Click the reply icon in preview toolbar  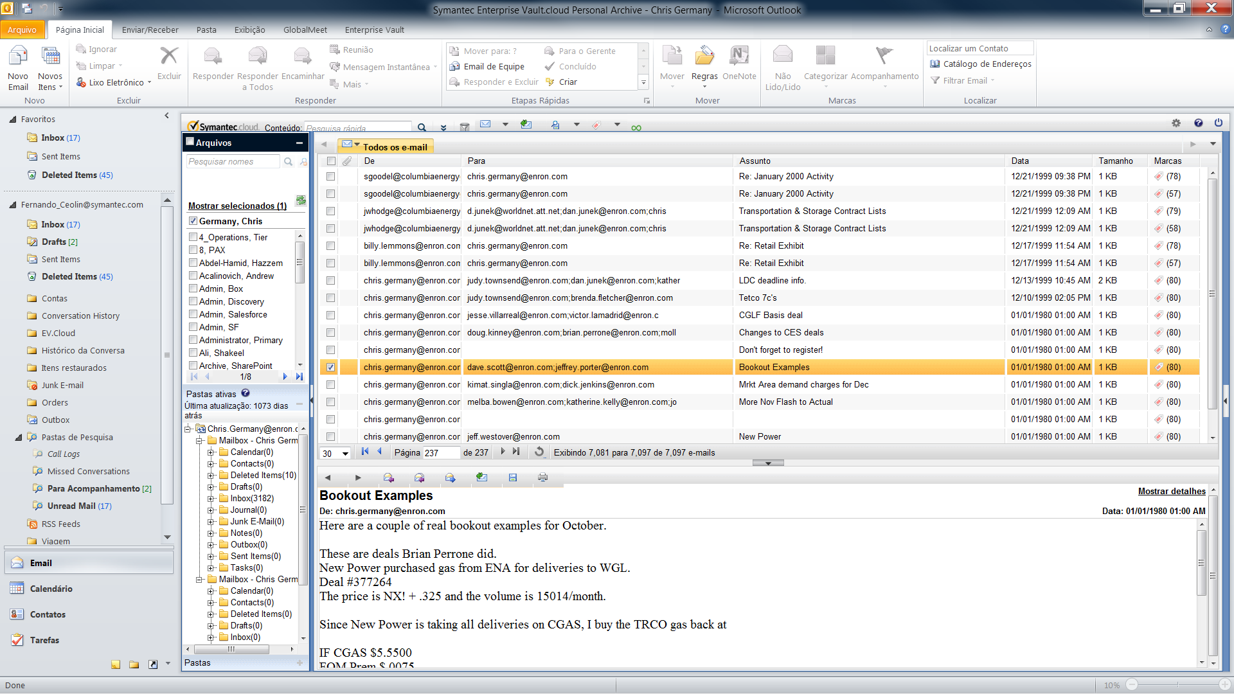(389, 477)
